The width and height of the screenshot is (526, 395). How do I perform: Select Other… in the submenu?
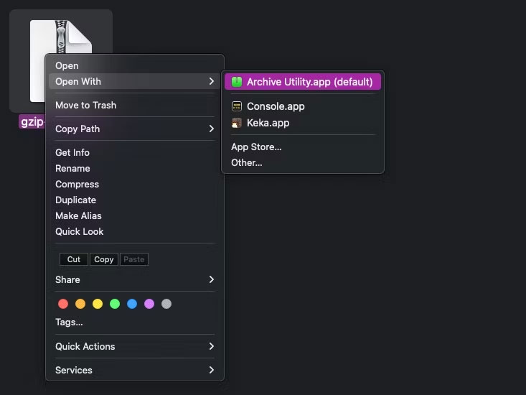[303, 163]
